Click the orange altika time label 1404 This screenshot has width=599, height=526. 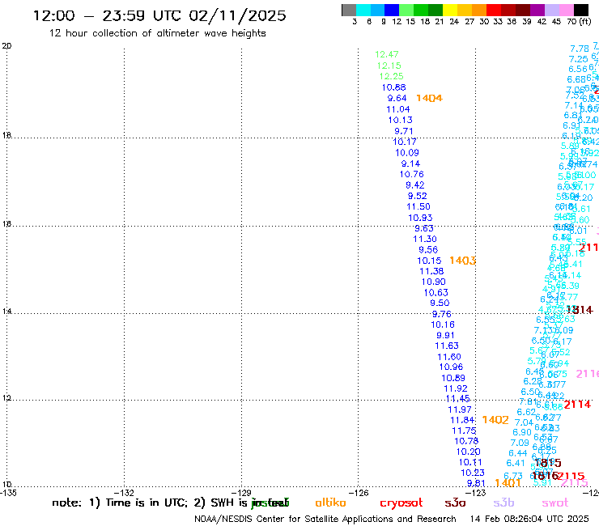[x=429, y=98]
